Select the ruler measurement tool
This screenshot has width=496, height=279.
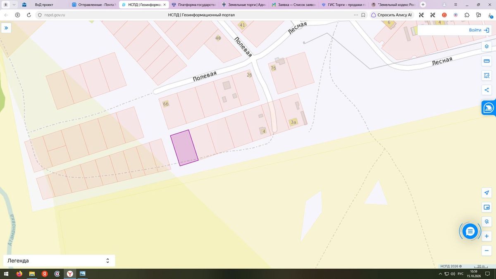tap(486, 61)
